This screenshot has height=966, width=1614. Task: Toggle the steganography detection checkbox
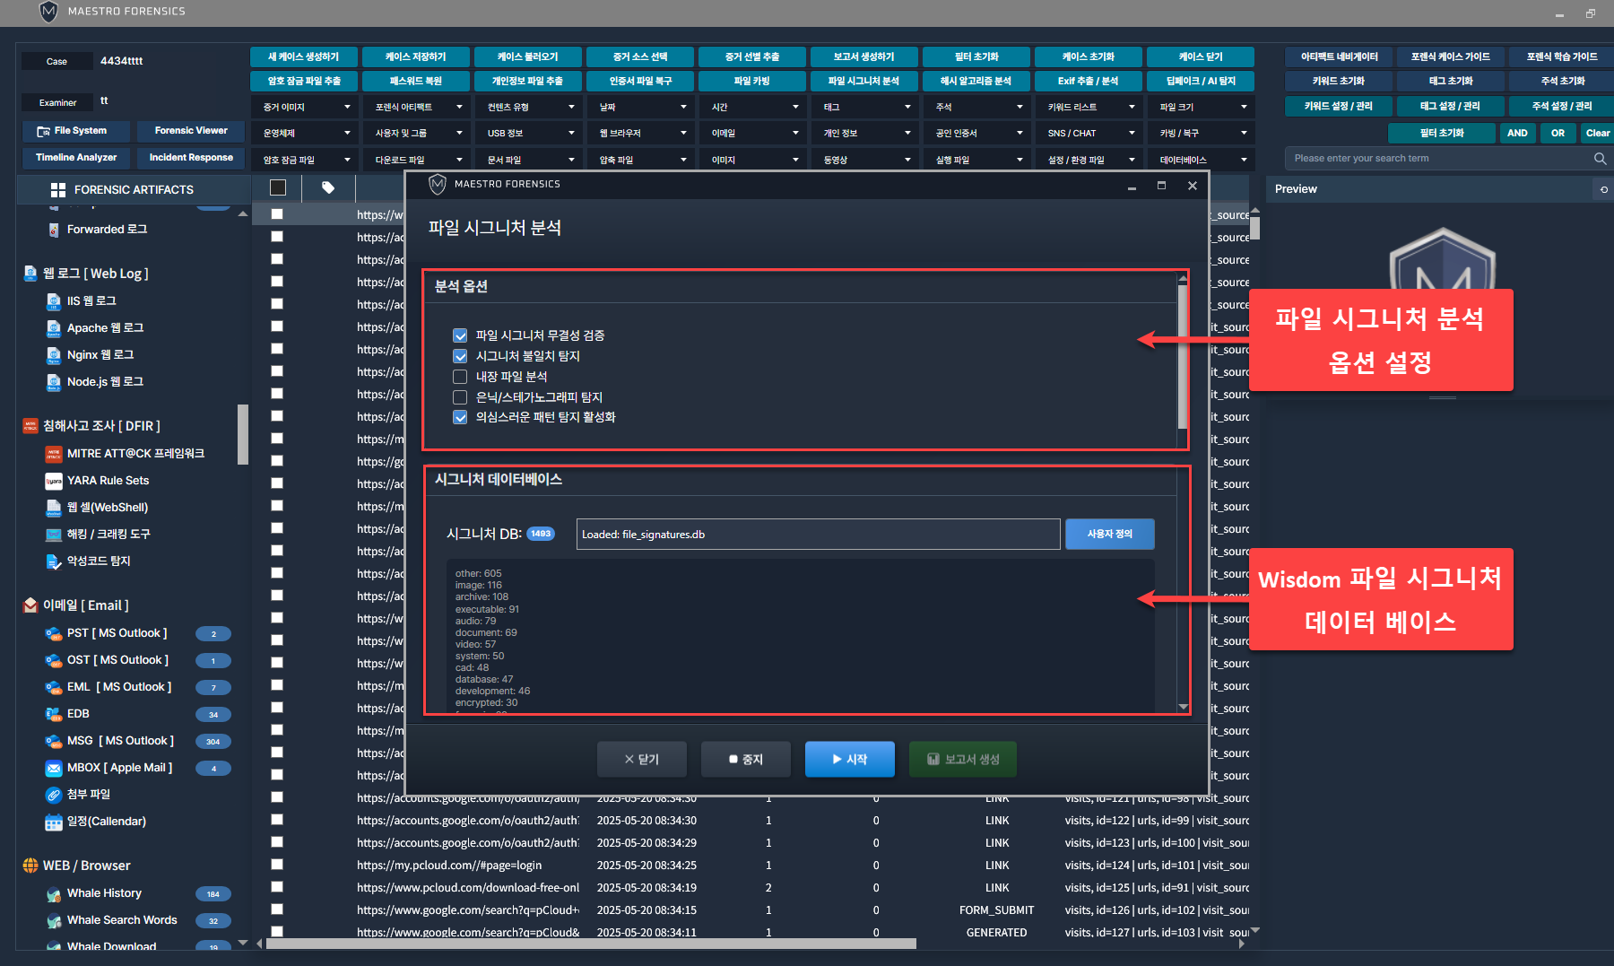coord(460,397)
